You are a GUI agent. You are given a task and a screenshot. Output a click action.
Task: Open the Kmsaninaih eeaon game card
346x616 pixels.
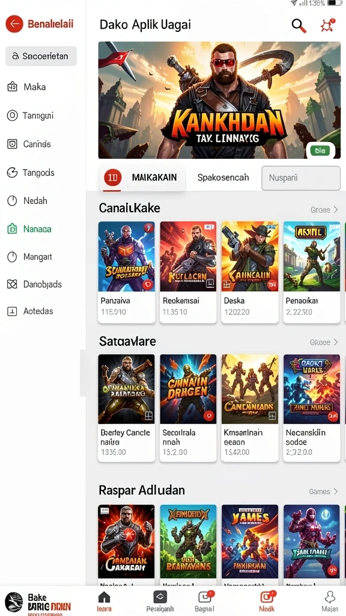click(x=250, y=408)
